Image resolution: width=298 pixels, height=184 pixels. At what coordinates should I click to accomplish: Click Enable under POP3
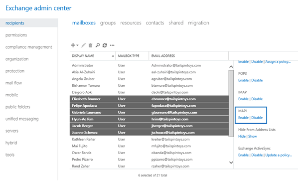[x=244, y=80]
